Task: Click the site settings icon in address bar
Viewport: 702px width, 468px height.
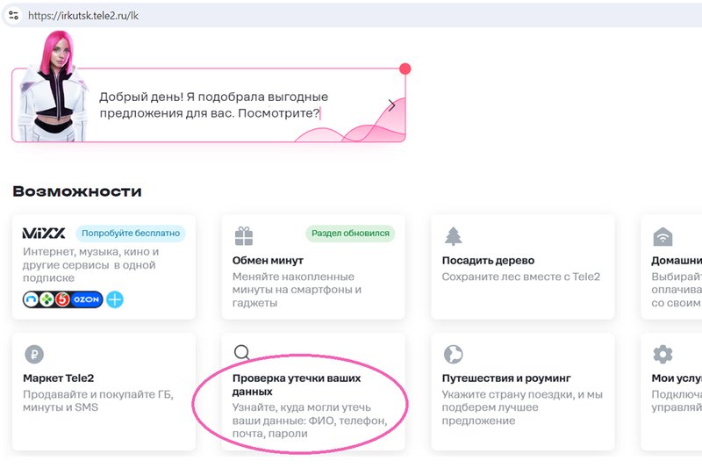Action: (13, 15)
